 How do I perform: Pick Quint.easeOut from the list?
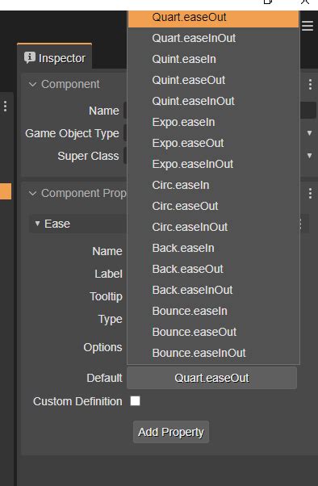coord(213,80)
